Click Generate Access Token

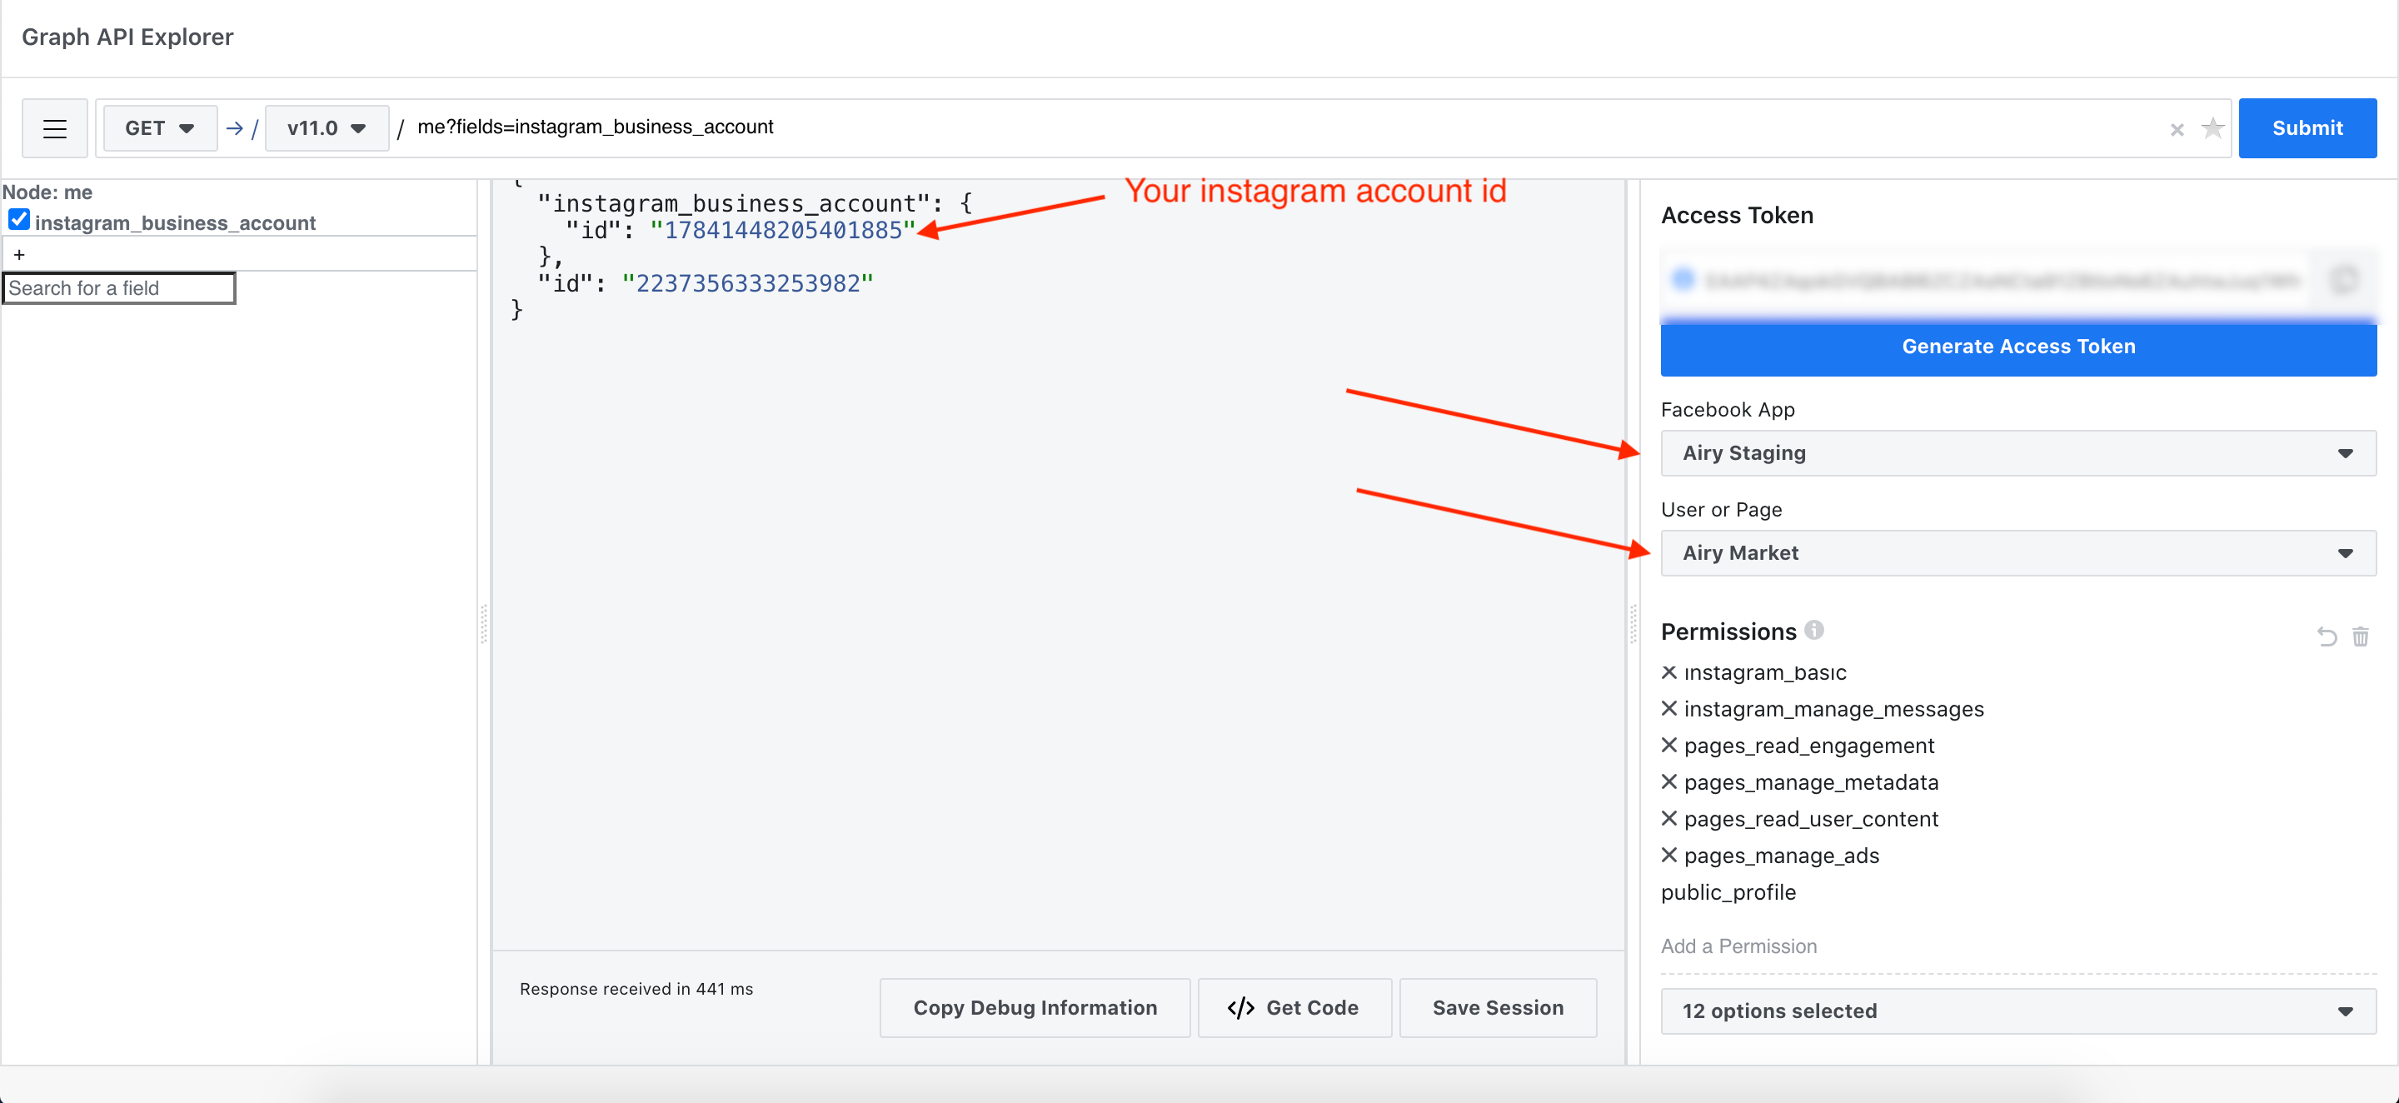[2017, 347]
